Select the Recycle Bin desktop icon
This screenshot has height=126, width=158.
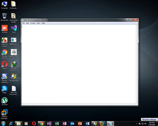[4, 17]
